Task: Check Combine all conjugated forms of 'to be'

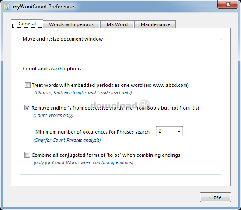Action: coord(27,155)
